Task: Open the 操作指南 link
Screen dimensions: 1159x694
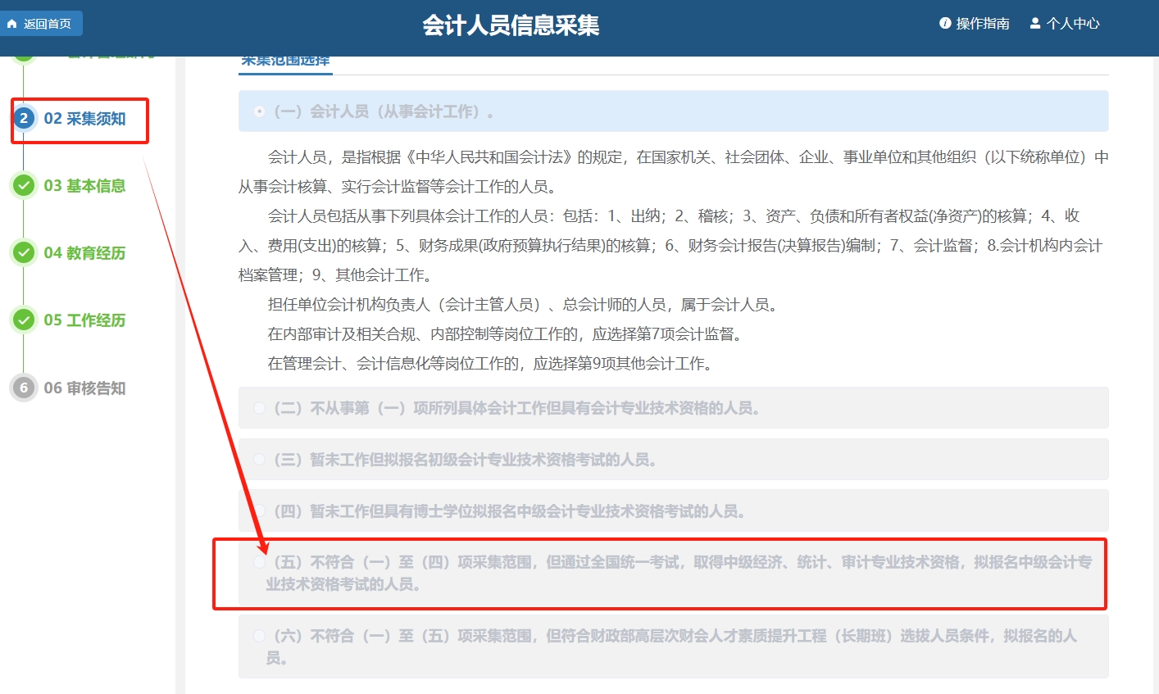Action: pos(983,24)
